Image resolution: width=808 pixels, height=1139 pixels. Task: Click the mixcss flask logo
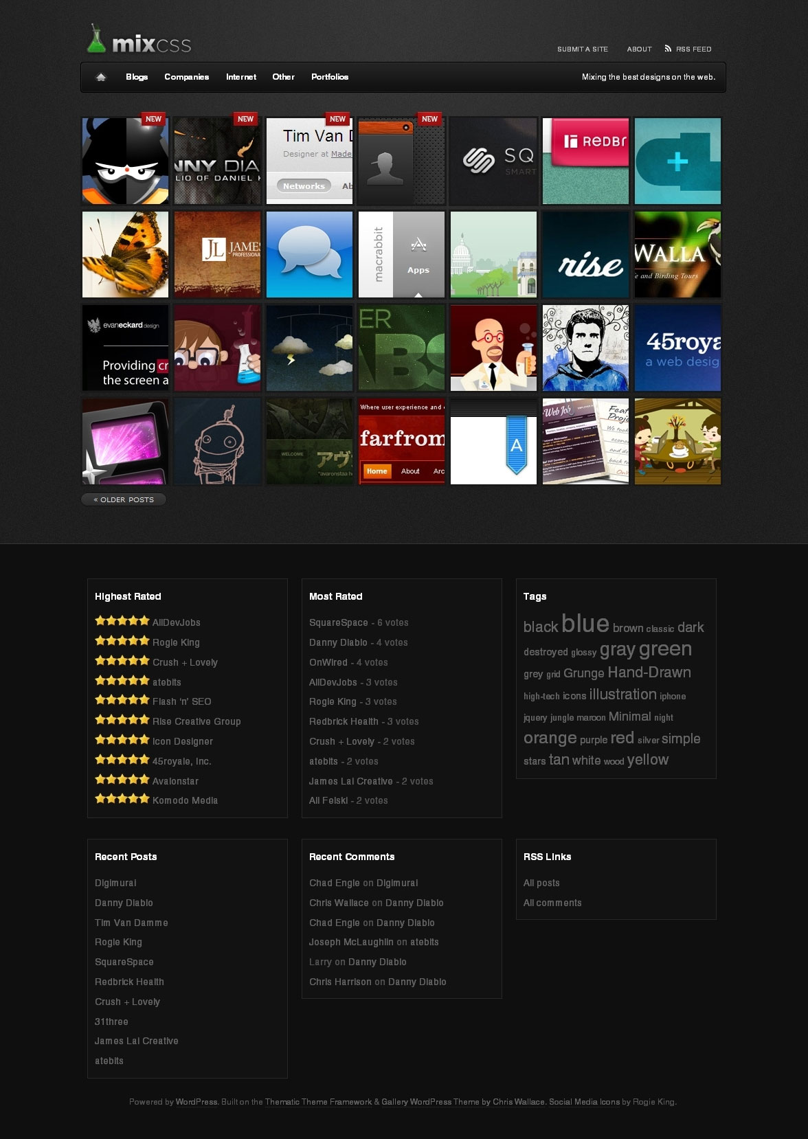pos(96,40)
